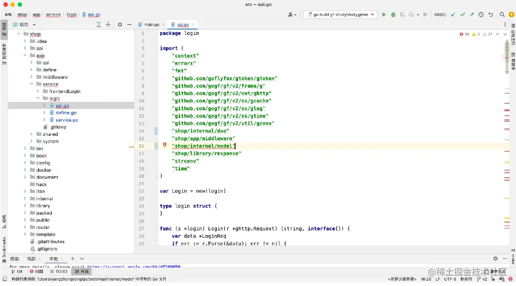516x286 pixels.
Task: Open terminal panel settings gear
Action: (x=495, y=259)
